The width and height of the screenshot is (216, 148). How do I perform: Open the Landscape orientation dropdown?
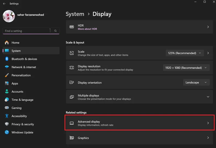click(196, 83)
